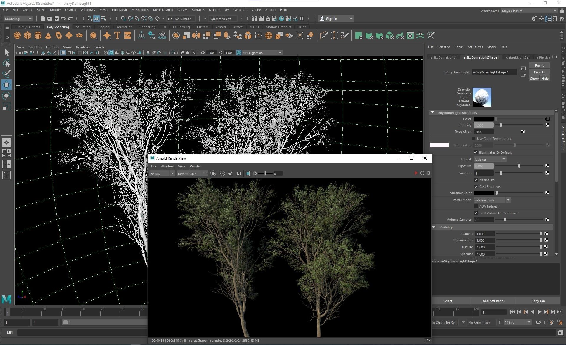Open the Mesh Tools menu

point(140,10)
